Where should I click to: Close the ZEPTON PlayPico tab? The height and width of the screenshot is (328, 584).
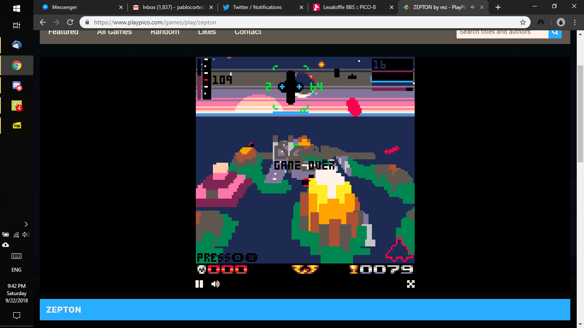[482, 7]
